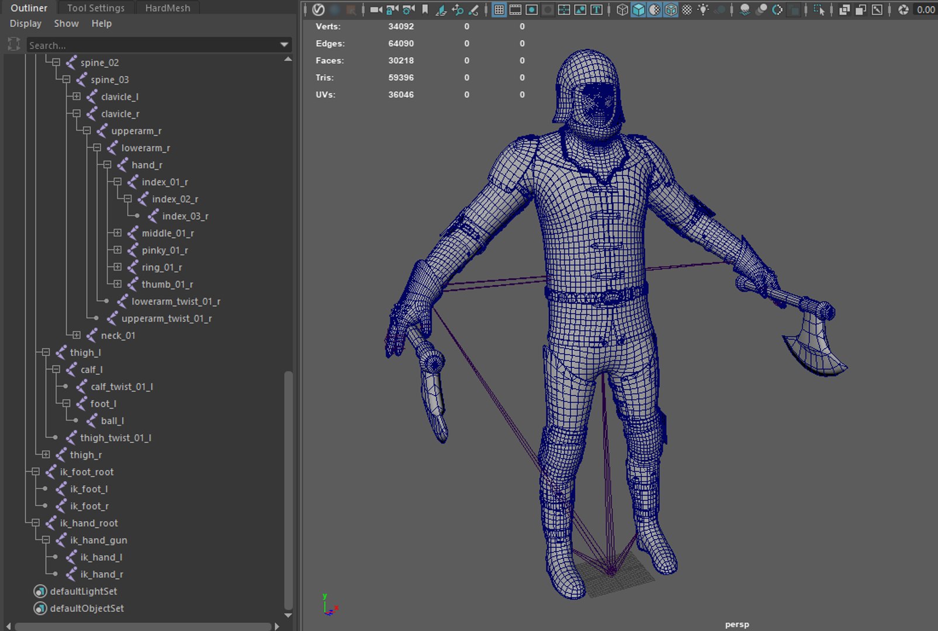Open the search field dropdown arrow

coord(284,45)
